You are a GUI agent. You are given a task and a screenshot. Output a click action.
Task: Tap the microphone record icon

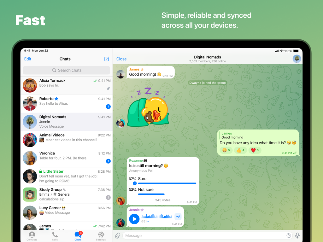point(297,235)
